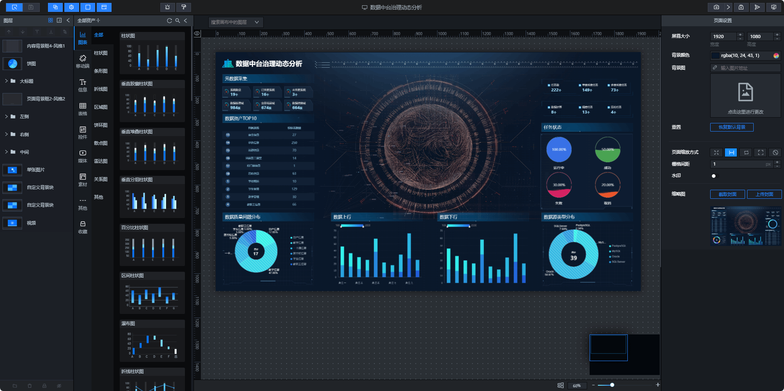Screen dimensions: 784x391
Task: Open the background color picker wheel
Action: click(x=776, y=56)
